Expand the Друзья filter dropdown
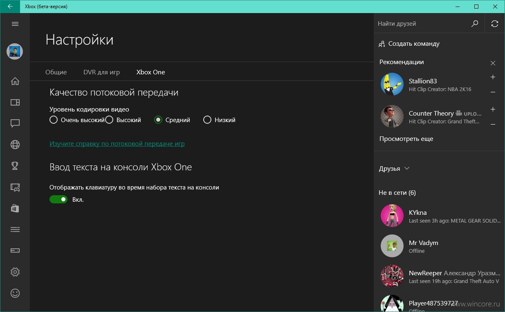 394,169
